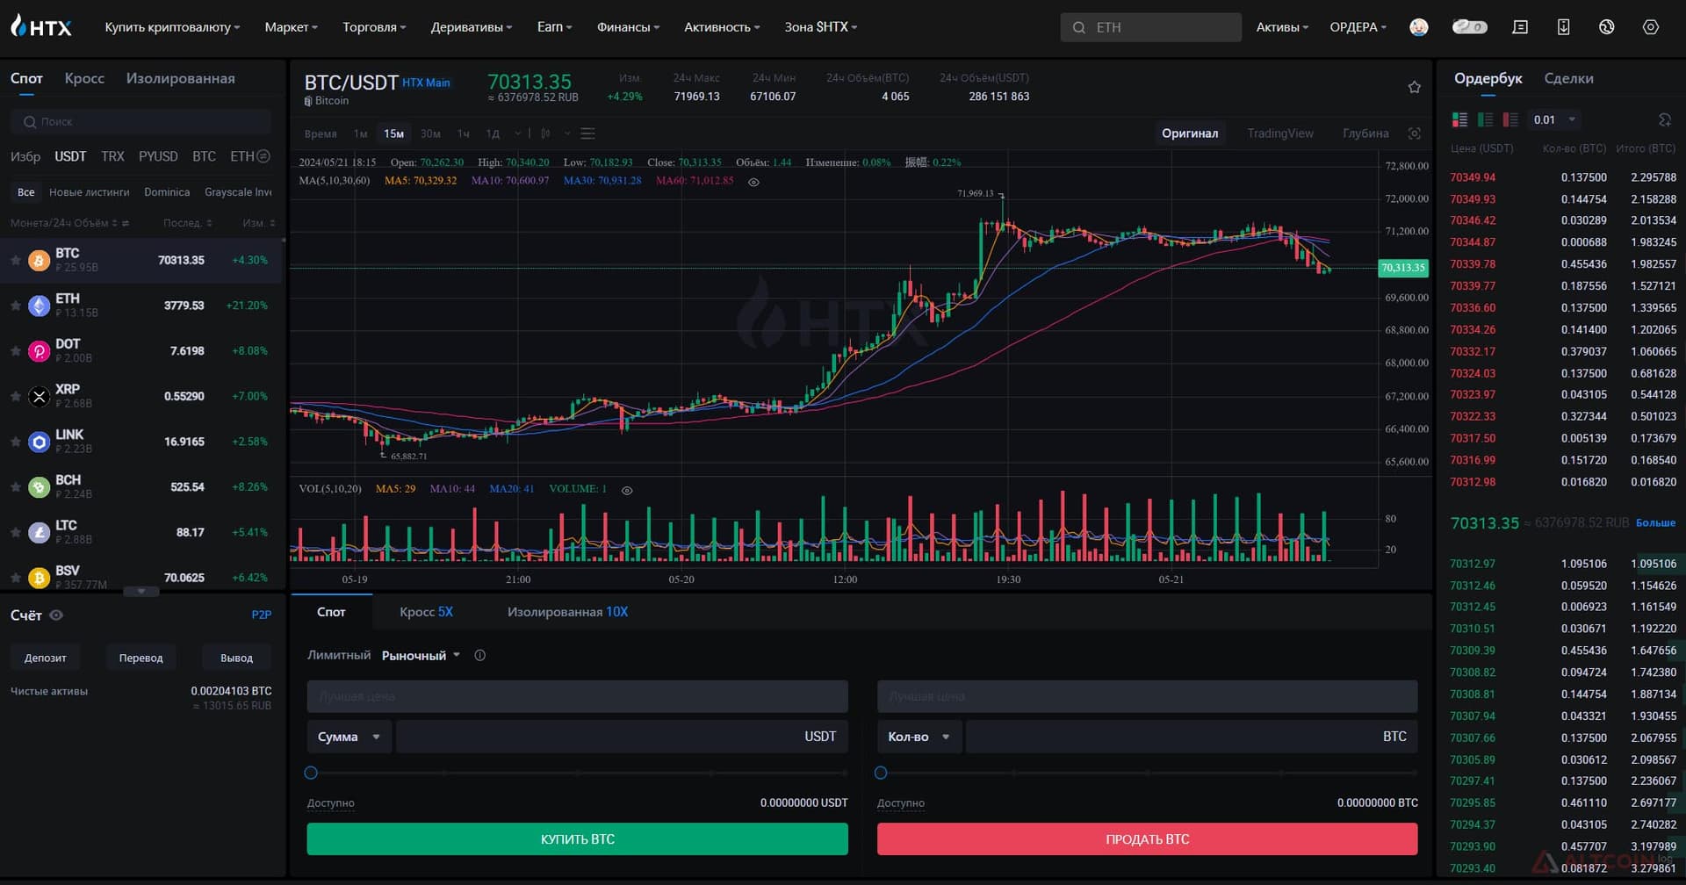Switch to the Кросс 5X trading tab
The image size is (1686, 885).
click(426, 611)
